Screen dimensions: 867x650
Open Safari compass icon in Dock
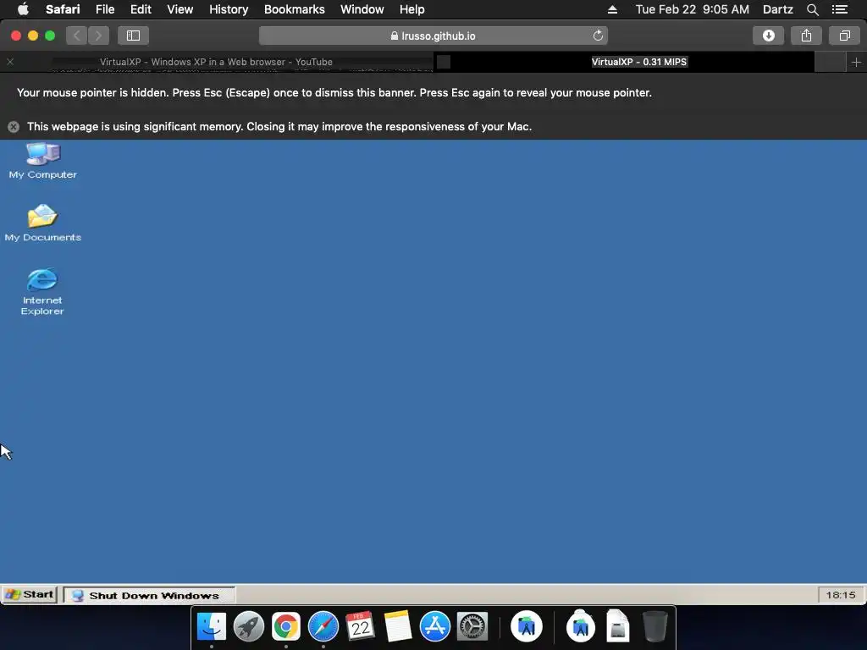[323, 626]
